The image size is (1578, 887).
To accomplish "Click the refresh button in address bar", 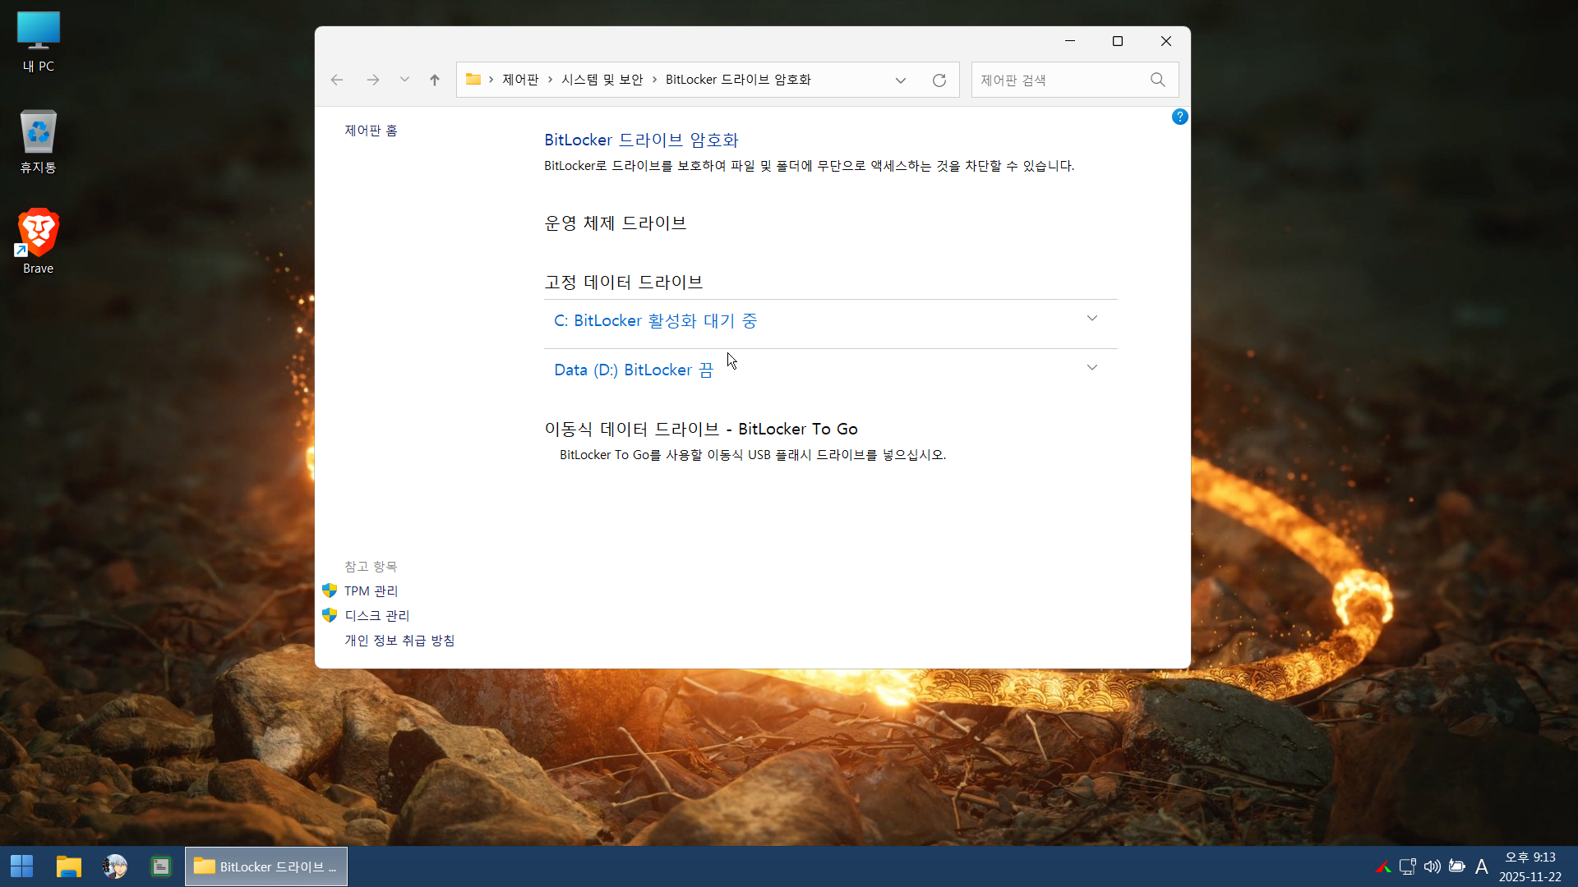I will 939,80.
